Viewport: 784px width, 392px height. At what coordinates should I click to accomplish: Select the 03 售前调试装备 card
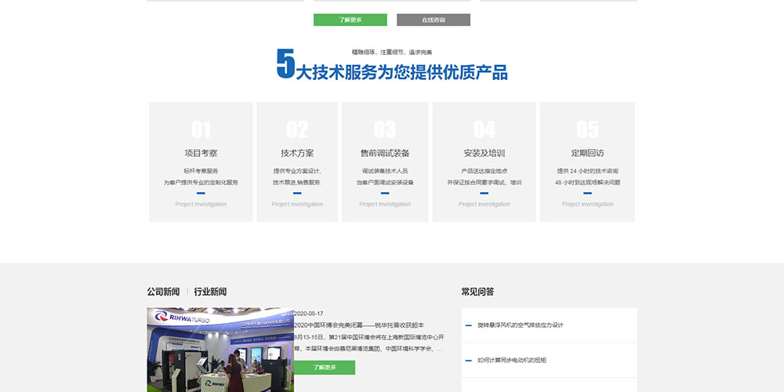[x=385, y=162]
